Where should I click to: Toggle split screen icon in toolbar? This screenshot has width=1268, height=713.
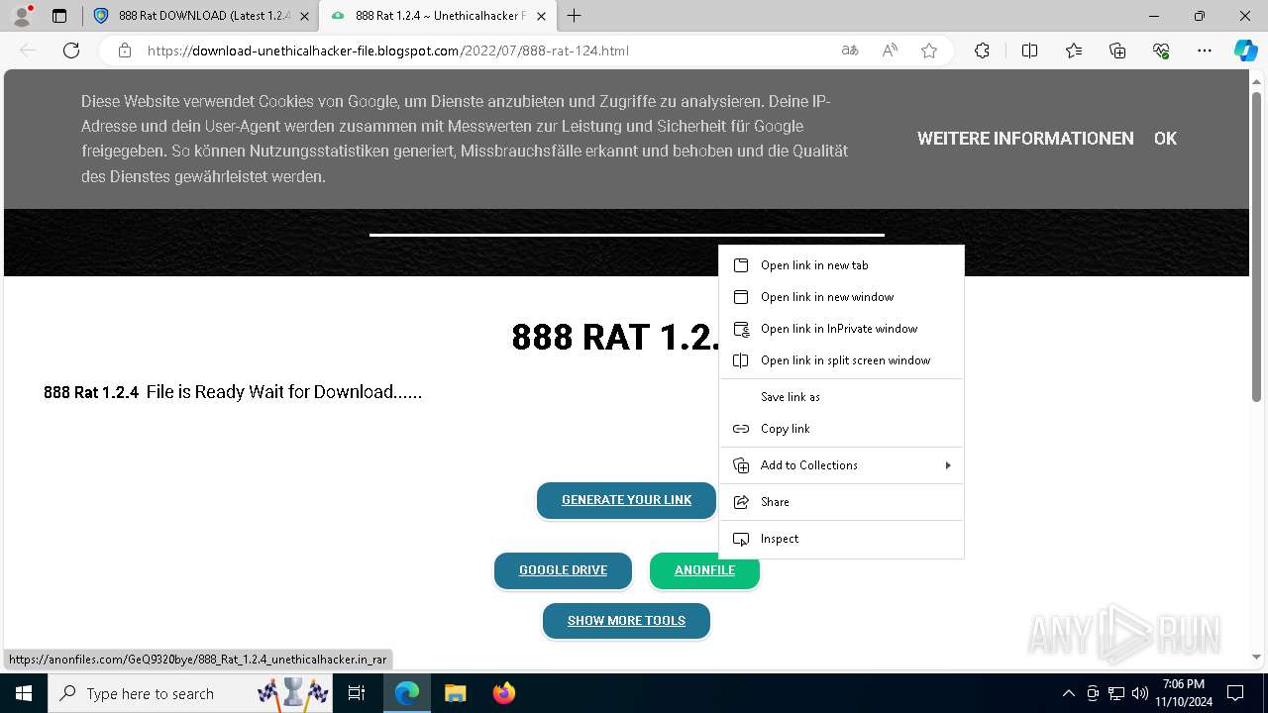(x=1029, y=51)
